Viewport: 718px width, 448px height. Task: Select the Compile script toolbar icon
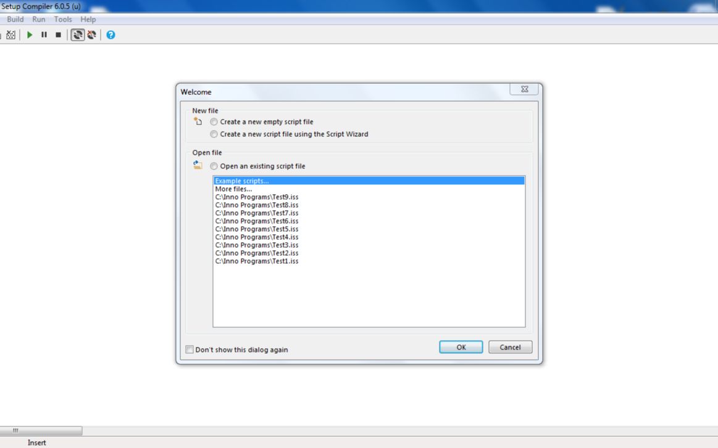click(x=10, y=35)
